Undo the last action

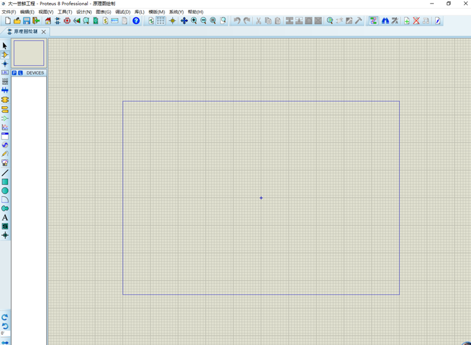pyautogui.click(x=237, y=21)
